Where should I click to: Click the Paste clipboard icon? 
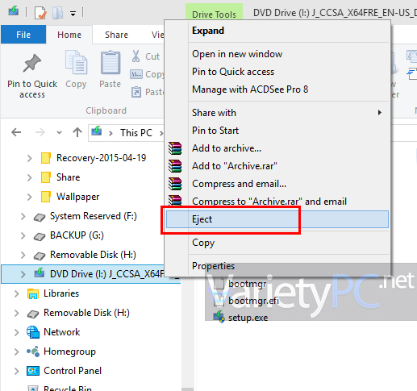[111, 62]
